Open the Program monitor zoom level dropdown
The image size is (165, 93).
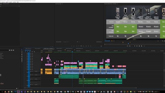115,41
